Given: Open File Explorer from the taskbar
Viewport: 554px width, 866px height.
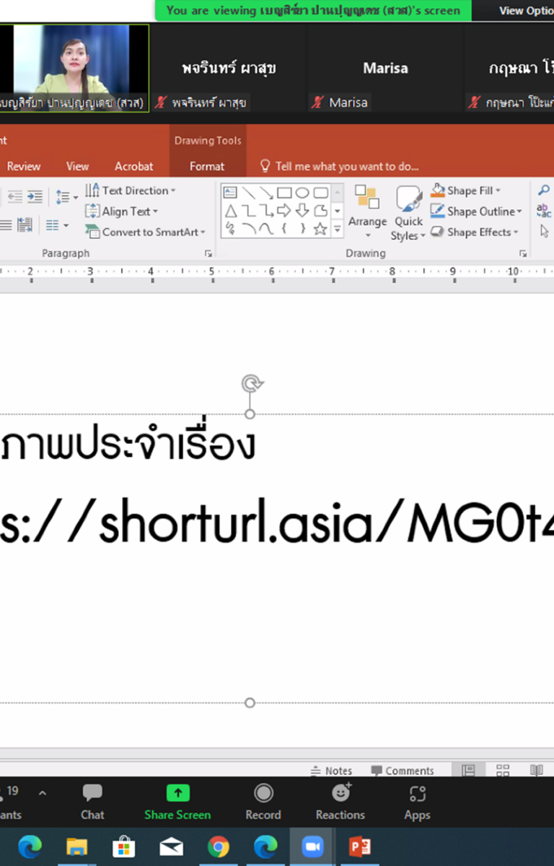Looking at the screenshot, I should click(x=76, y=847).
